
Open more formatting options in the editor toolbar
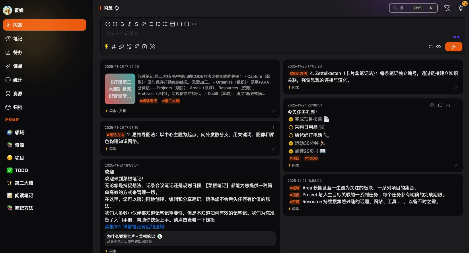(x=194, y=24)
